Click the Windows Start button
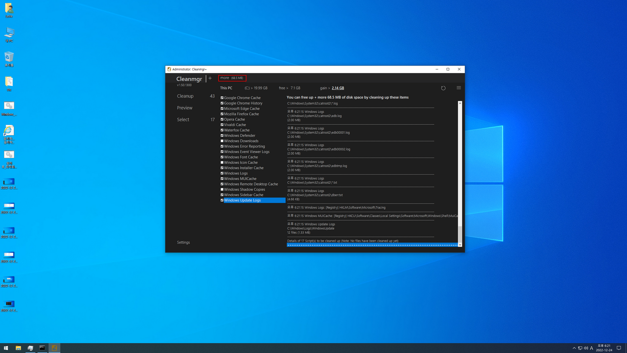Viewport: 627px width, 353px height. pyautogui.click(x=6, y=348)
